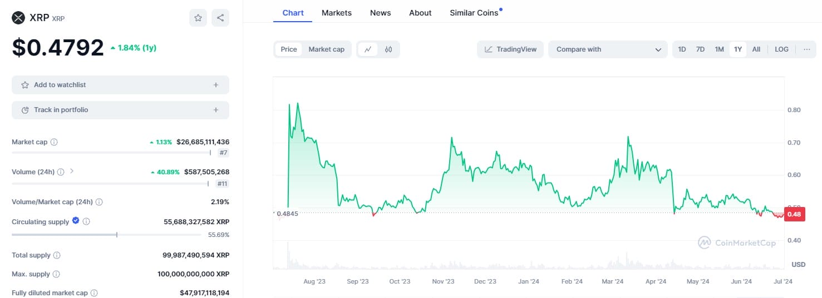Click the star favorite icon beside XRP
This screenshot has height=298, width=822.
(198, 18)
